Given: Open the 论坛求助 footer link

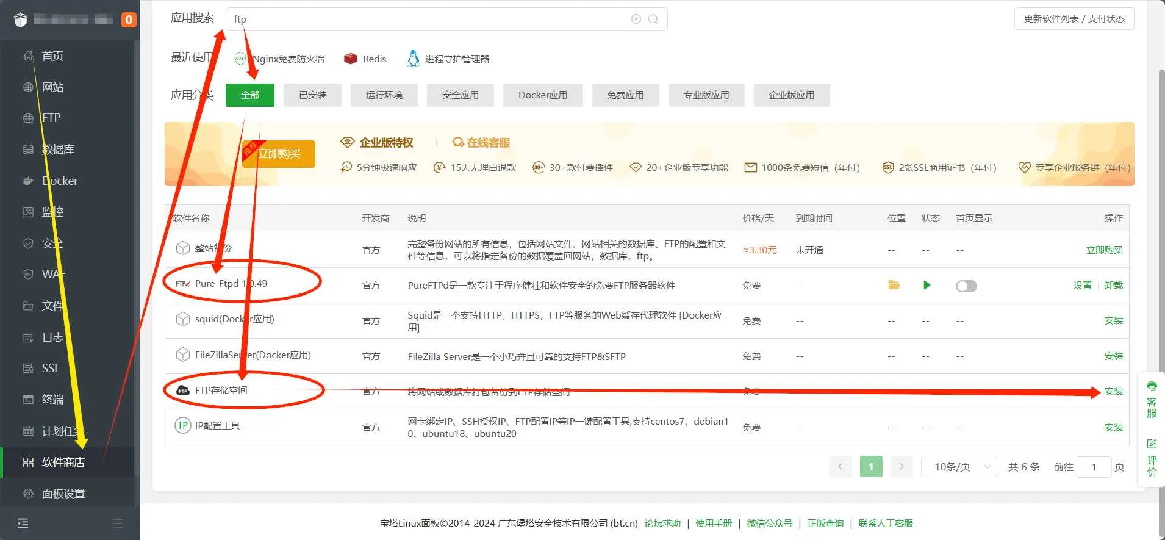Looking at the screenshot, I should point(662,523).
